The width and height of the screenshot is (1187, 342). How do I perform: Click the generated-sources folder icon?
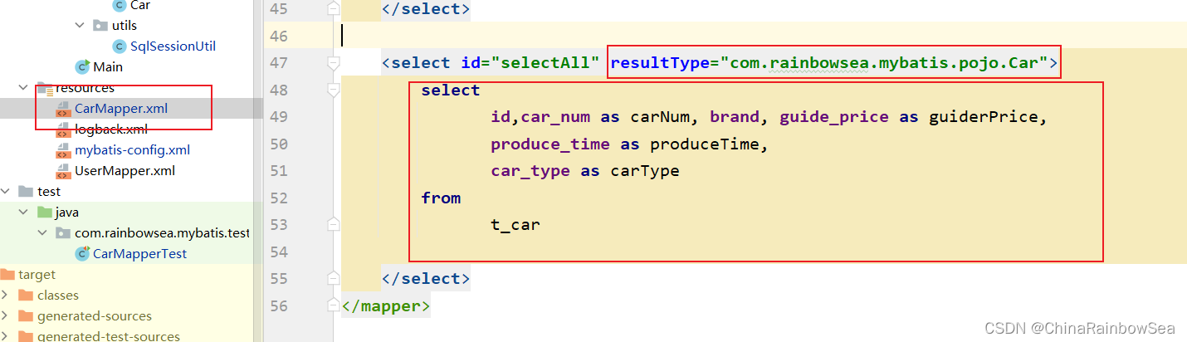pyautogui.click(x=26, y=315)
